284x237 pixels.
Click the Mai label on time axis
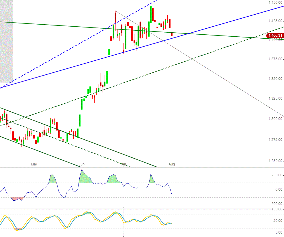(34, 164)
